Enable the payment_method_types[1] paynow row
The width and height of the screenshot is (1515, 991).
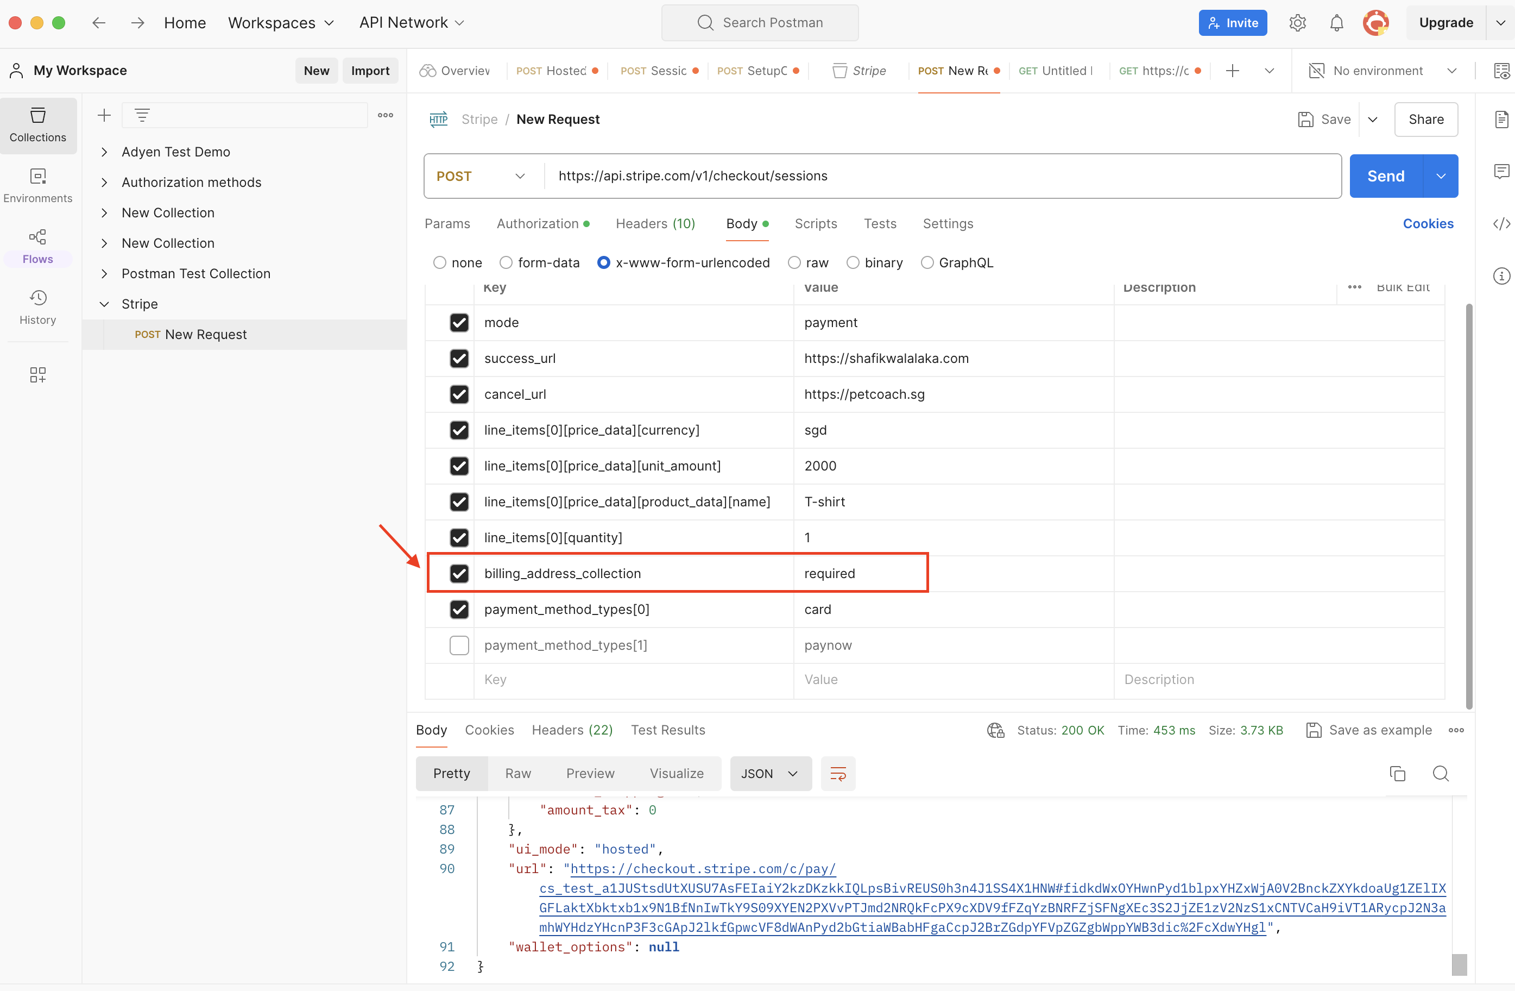tap(458, 645)
